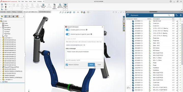This screenshot has height=92, width=183.
Task: Select Right Plane in the feature tree
Action: point(7,34)
